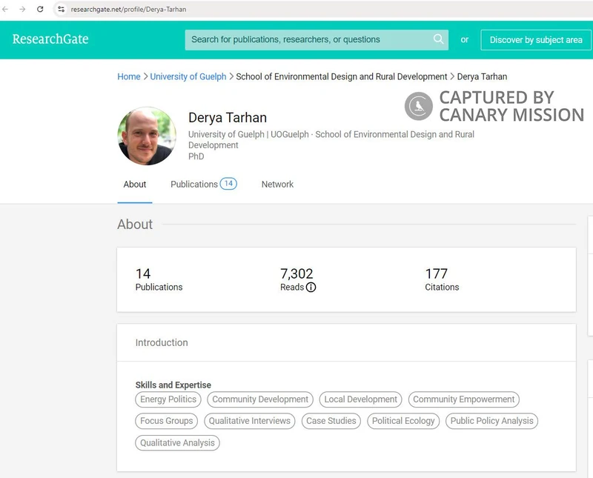Click the magnifier search icon
Viewport: 593px width, 478px height.
(x=438, y=39)
